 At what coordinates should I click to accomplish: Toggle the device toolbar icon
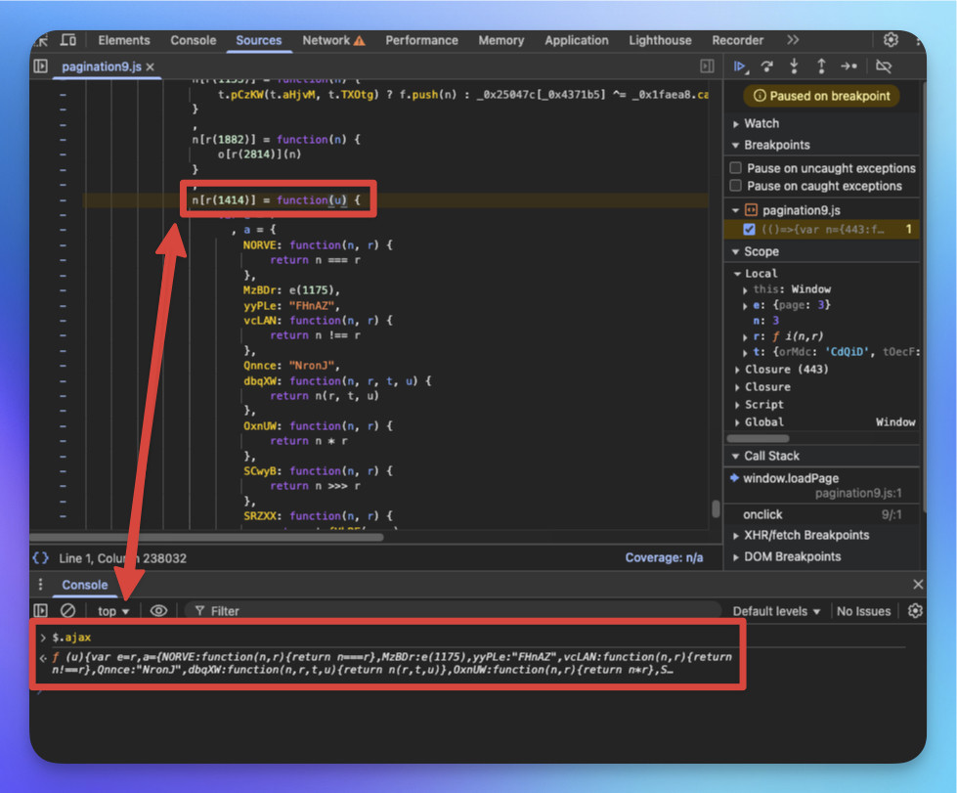tap(67, 40)
